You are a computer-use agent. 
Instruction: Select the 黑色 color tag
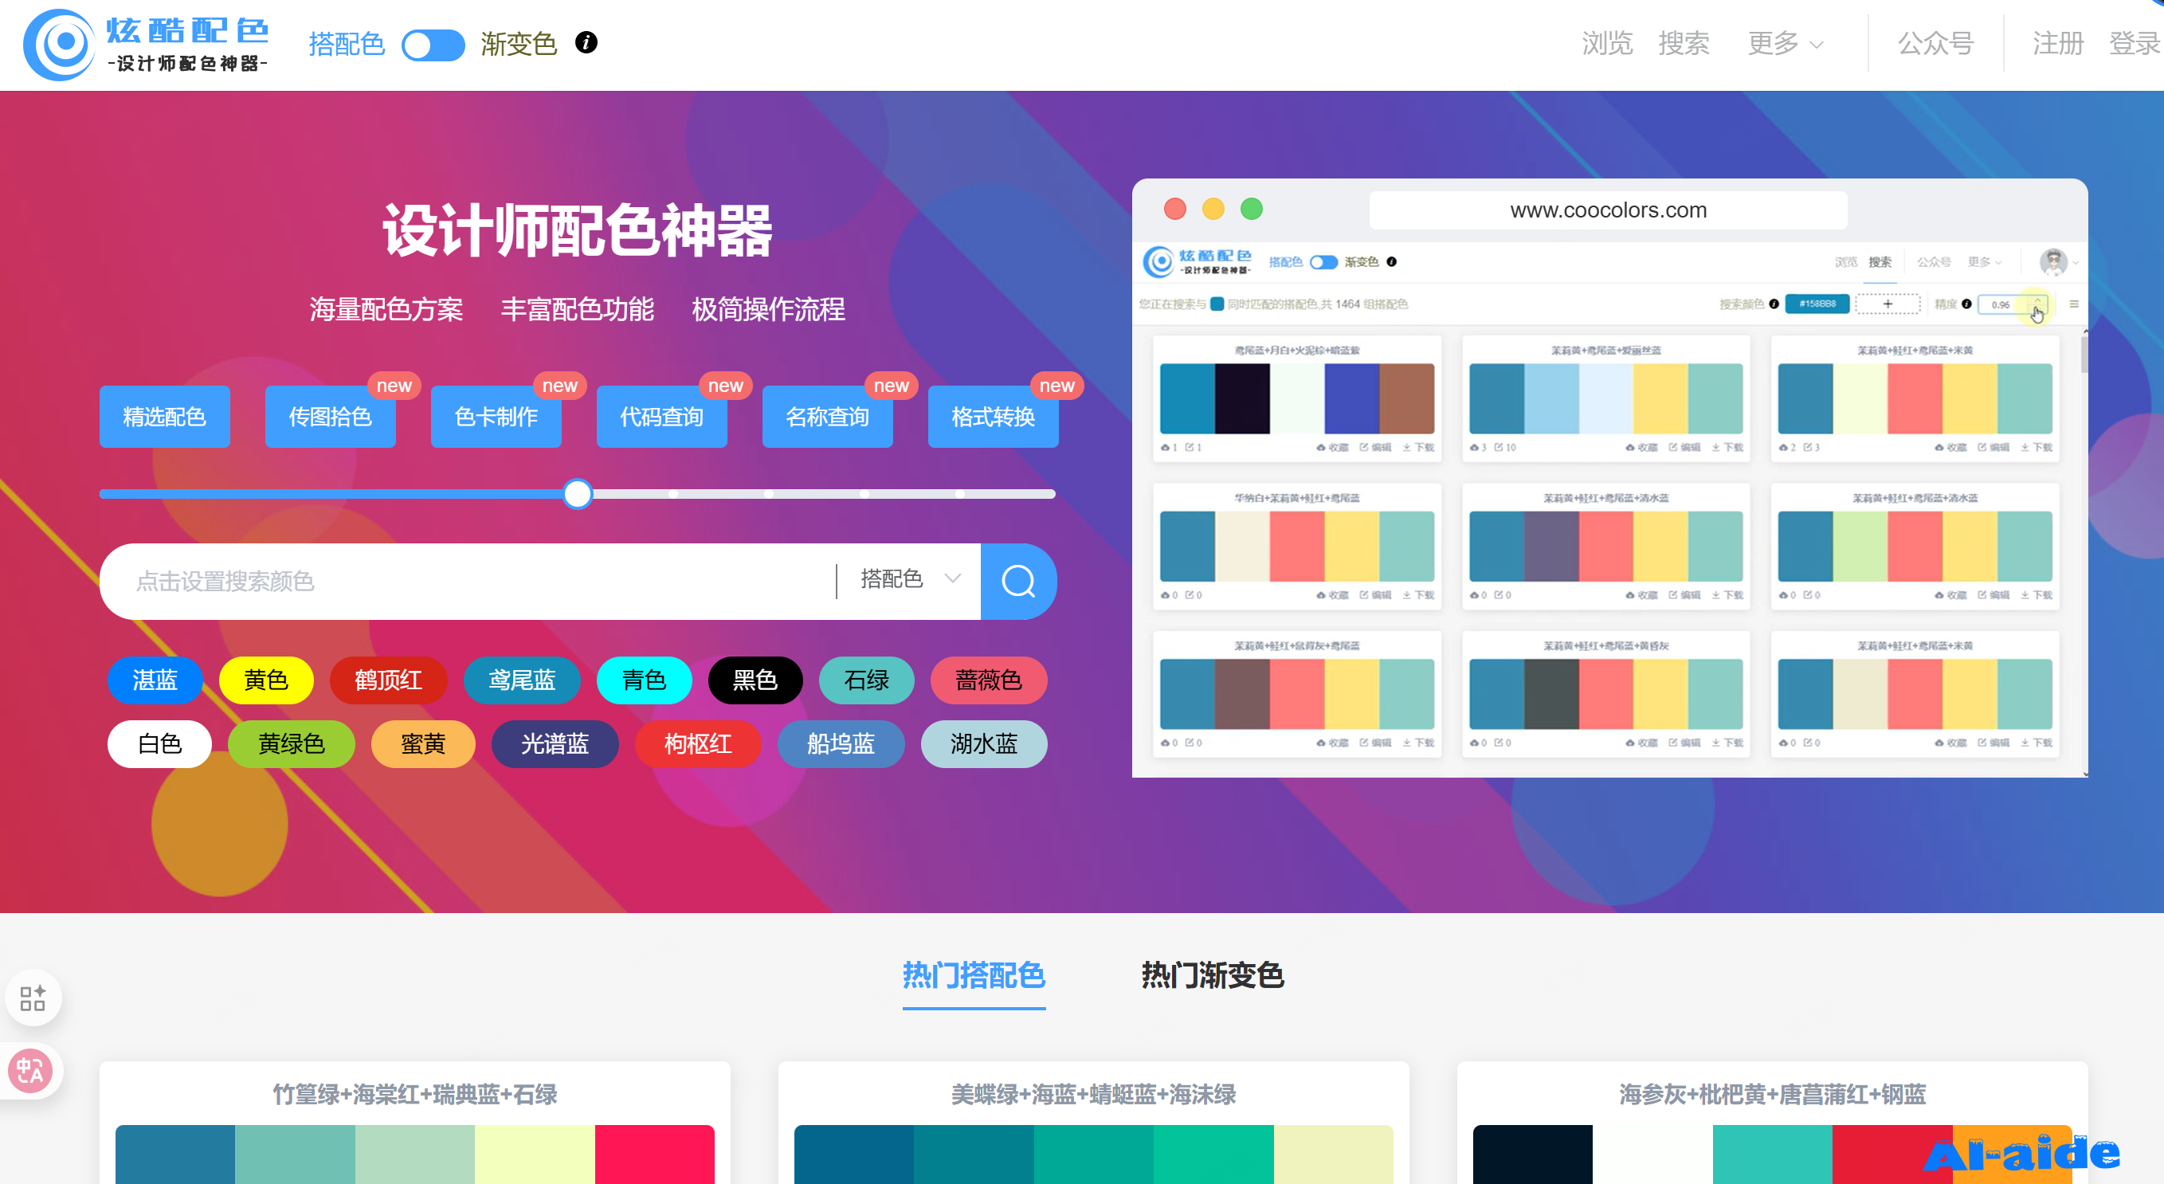[755, 680]
